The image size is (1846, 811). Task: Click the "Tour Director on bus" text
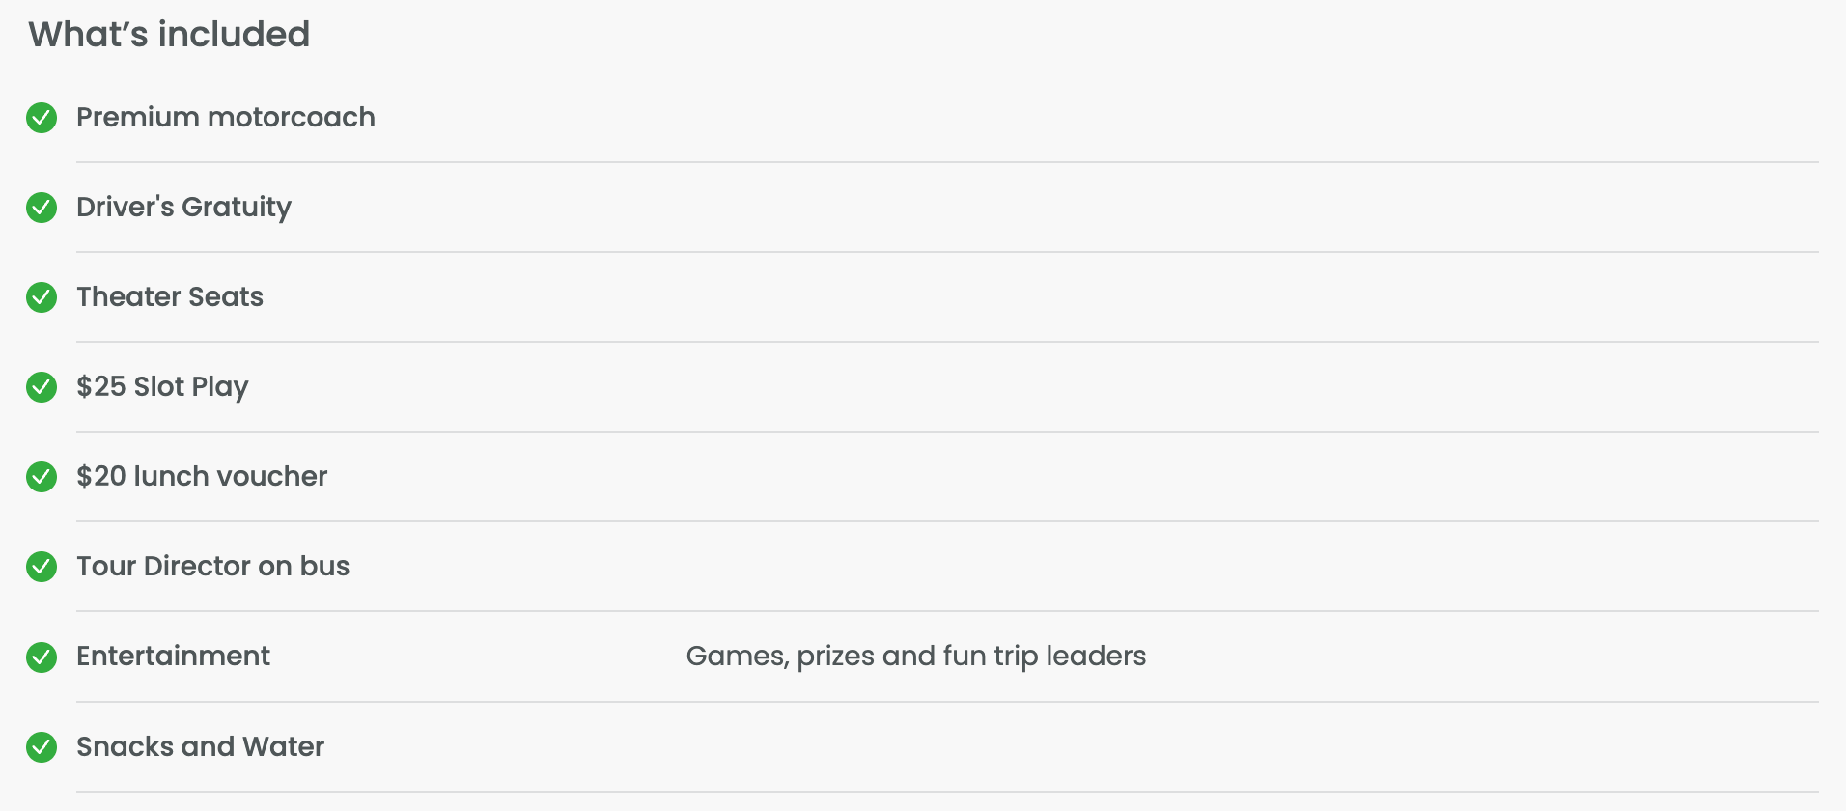tap(212, 567)
